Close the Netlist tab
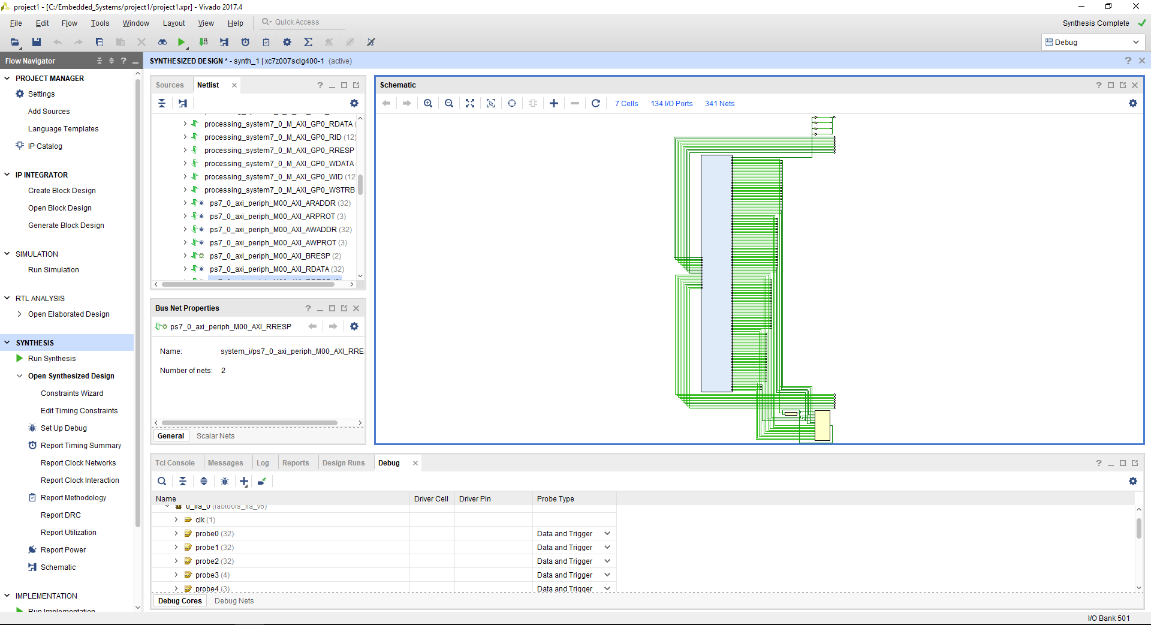Image resolution: width=1151 pixels, height=625 pixels. click(234, 85)
